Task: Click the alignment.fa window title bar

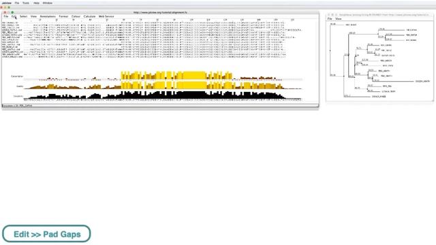Action: (x=160, y=12)
